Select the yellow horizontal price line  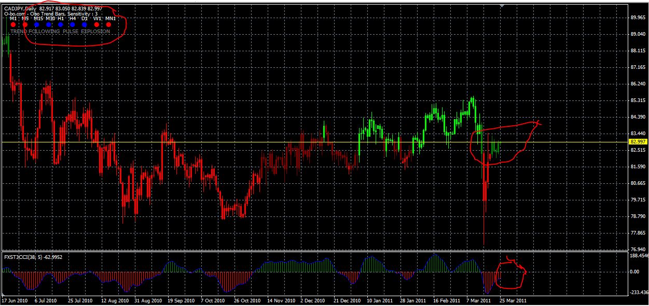click(x=259, y=142)
